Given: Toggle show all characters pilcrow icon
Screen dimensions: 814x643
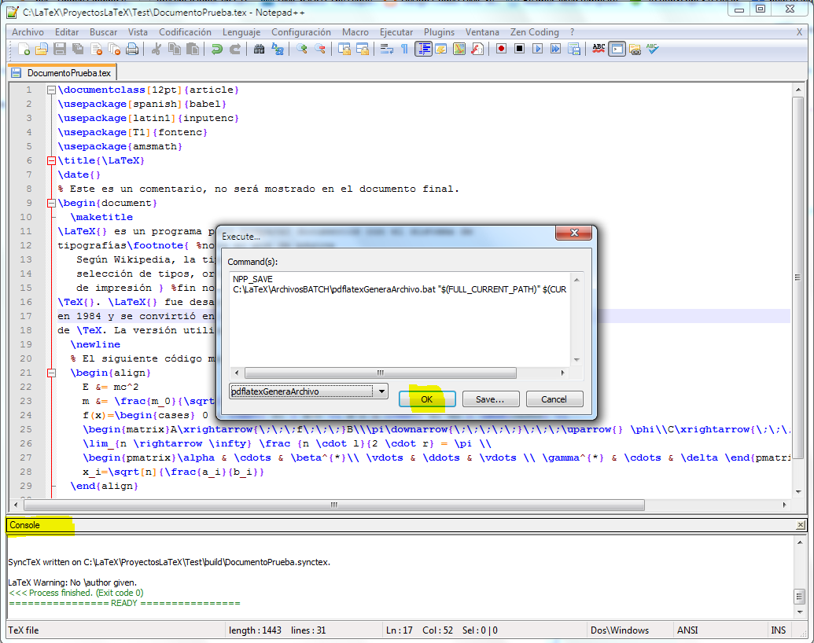Looking at the screenshot, I should (x=404, y=50).
